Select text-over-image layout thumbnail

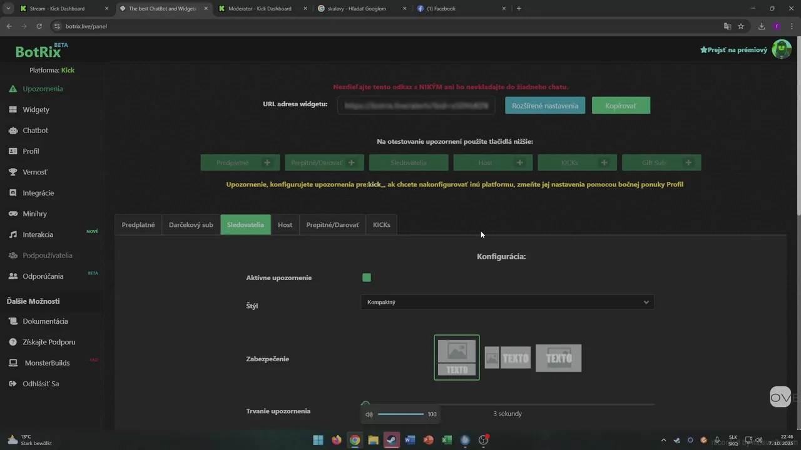coord(558,358)
